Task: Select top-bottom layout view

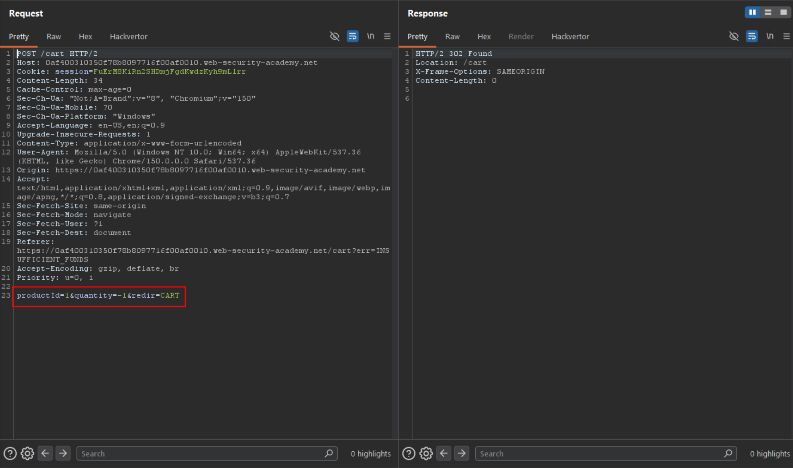Action: pos(768,12)
